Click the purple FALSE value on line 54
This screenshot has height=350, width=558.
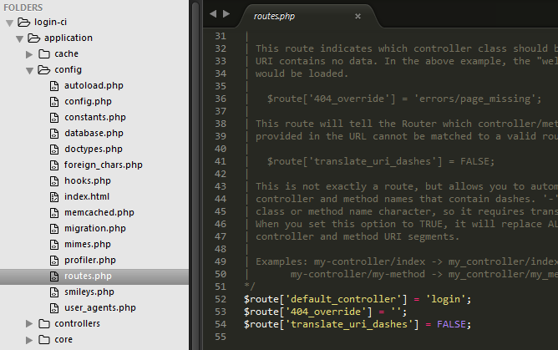pos(451,324)
